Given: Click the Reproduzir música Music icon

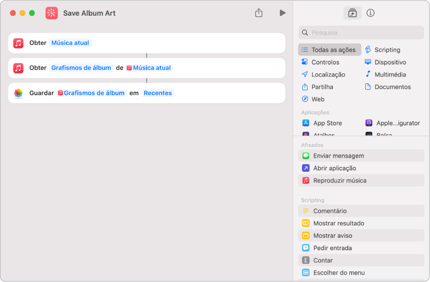Looking at the screenshot, I should 306,181.
